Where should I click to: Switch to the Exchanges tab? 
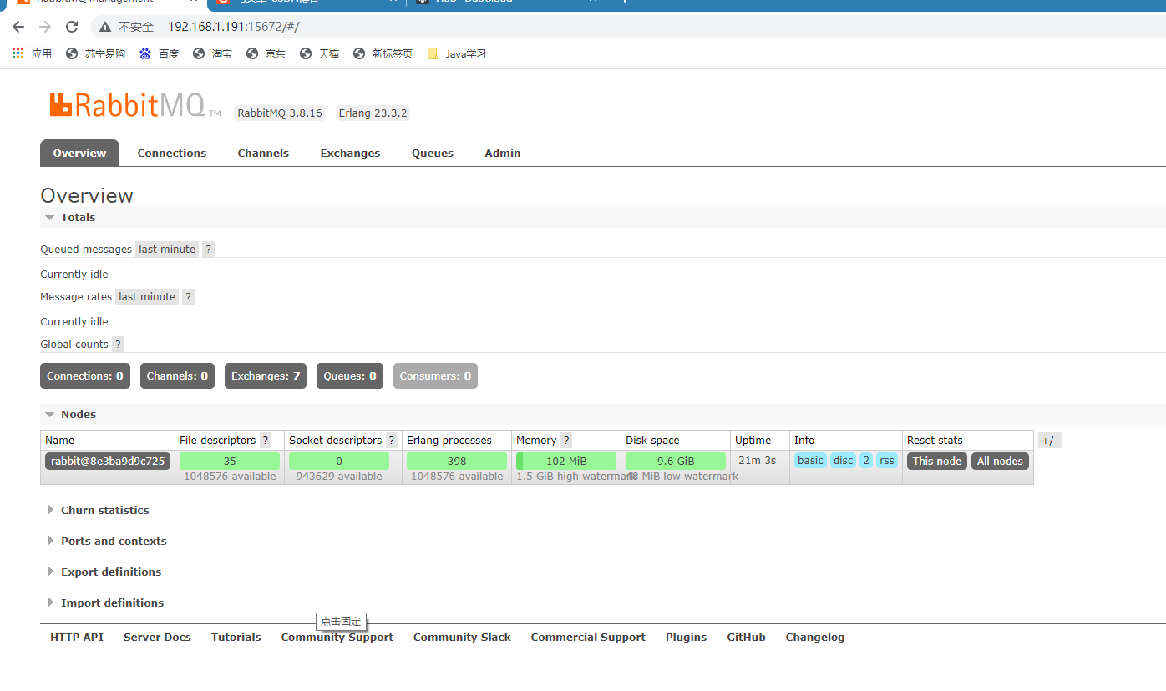350,153
